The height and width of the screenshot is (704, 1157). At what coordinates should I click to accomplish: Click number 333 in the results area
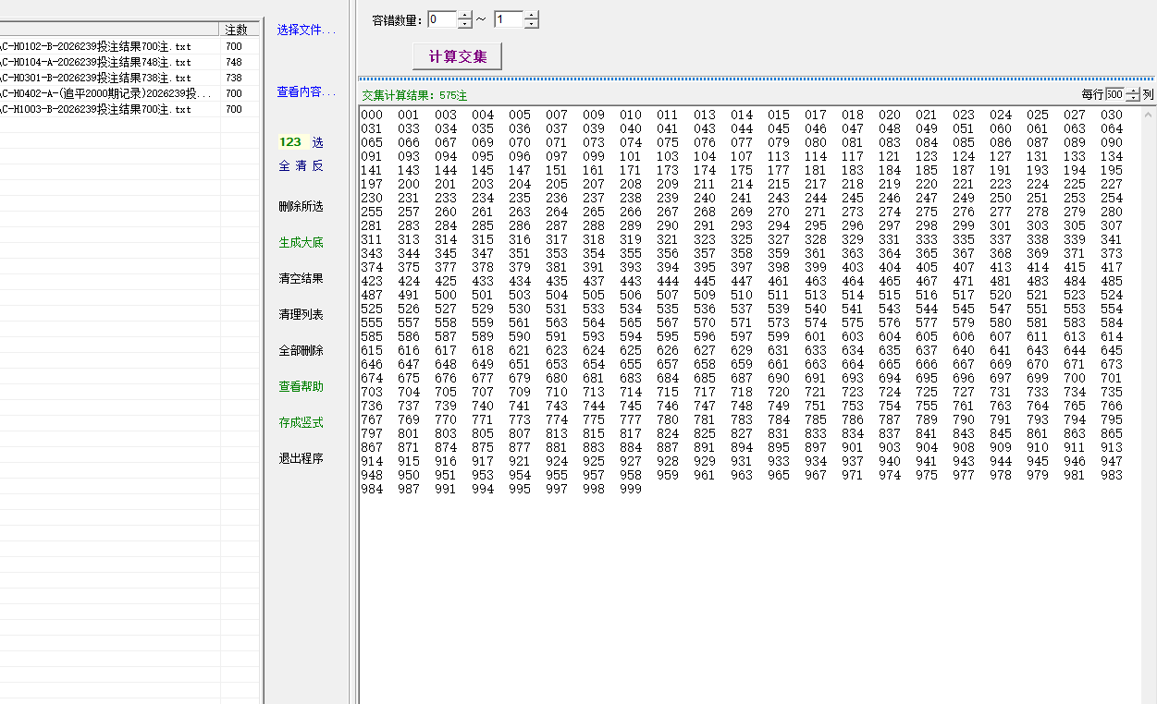click(x=927, y=240)
